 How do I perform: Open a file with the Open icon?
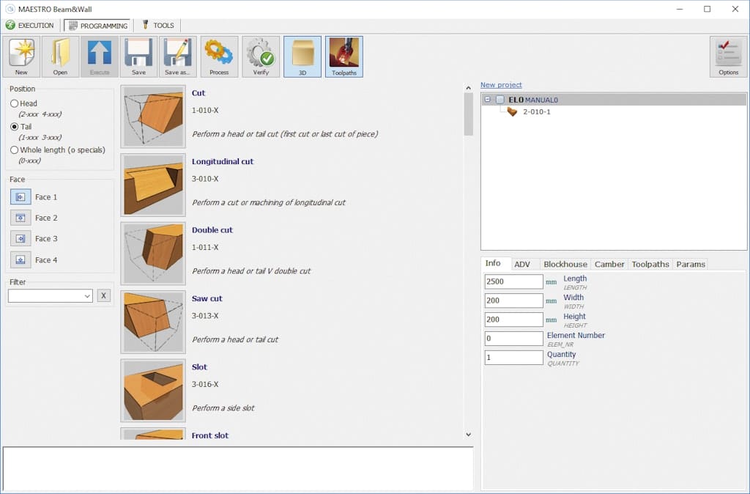coord(60,56)
